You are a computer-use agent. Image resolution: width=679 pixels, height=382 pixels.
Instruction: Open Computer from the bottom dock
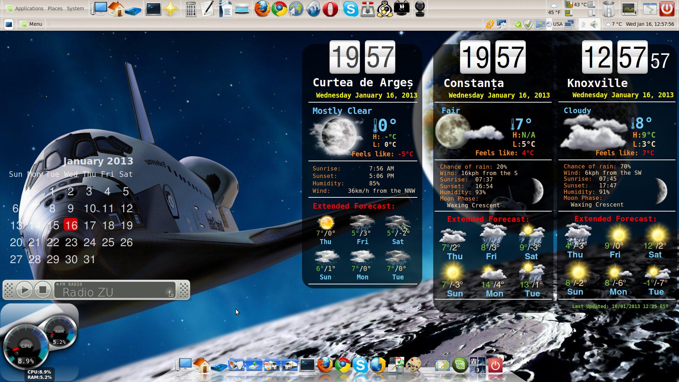[x=184, y=365]
